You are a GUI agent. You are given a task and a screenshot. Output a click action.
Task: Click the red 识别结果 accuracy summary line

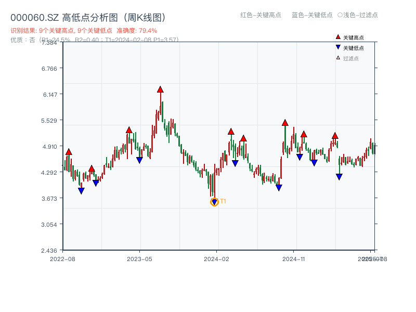coord(84,31)
